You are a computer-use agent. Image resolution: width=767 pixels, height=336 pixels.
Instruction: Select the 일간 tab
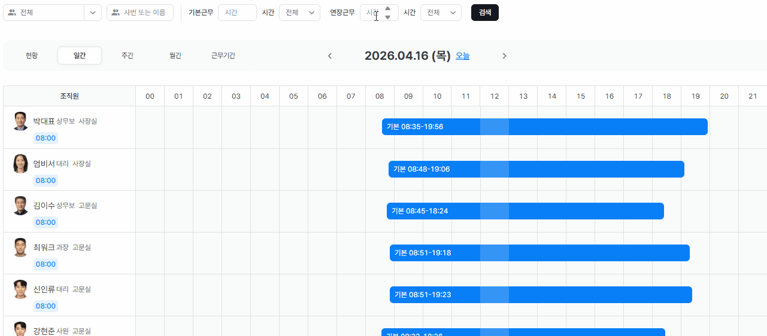pos(80,56)
